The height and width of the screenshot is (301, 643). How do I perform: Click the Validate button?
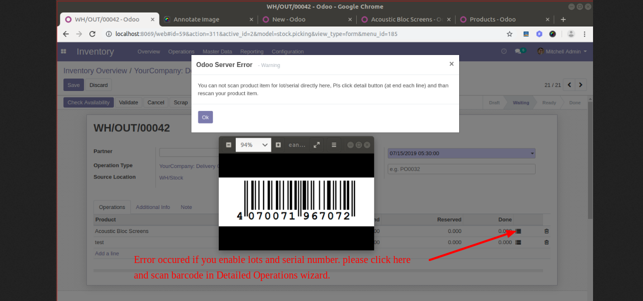point(128,102)
